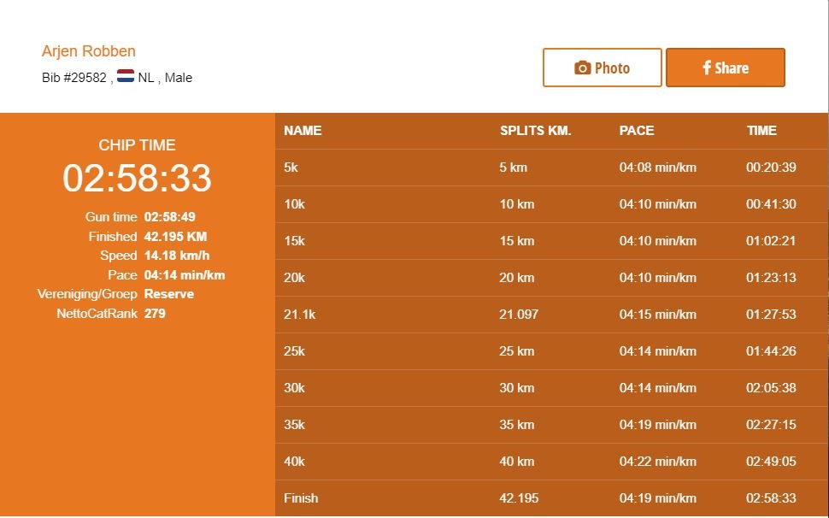829x518 pixels.
Task: Click the runner name Arjen Robben
Action: 88,51
